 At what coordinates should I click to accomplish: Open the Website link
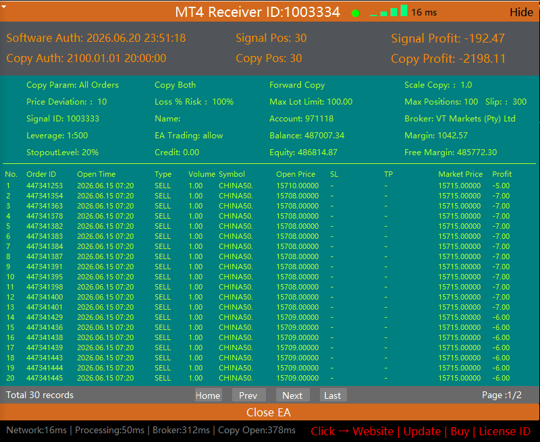(x=373, y=431)
